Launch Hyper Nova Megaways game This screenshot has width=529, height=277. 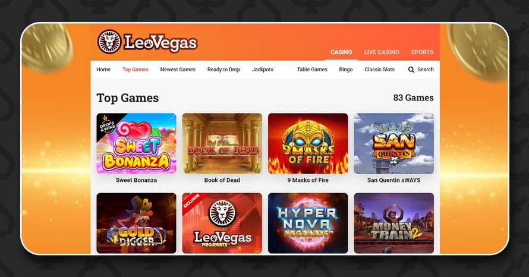pyautogui.click(x=308, y=223)
